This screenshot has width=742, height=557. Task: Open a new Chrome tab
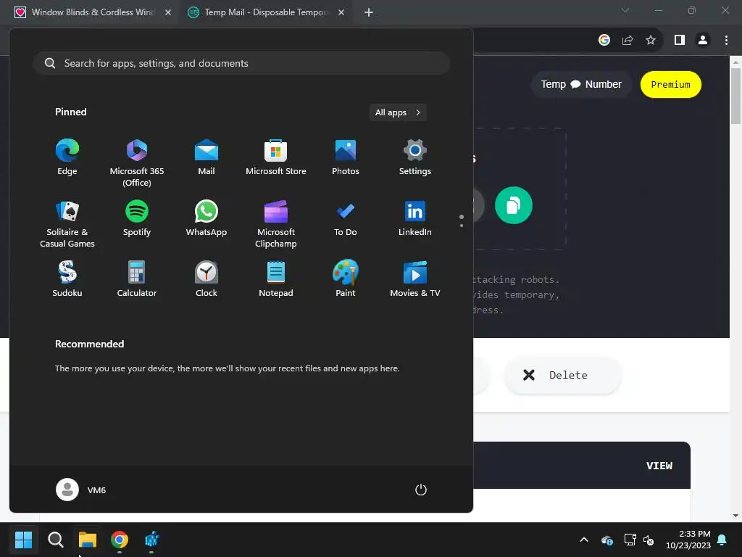tap(369, 12)
